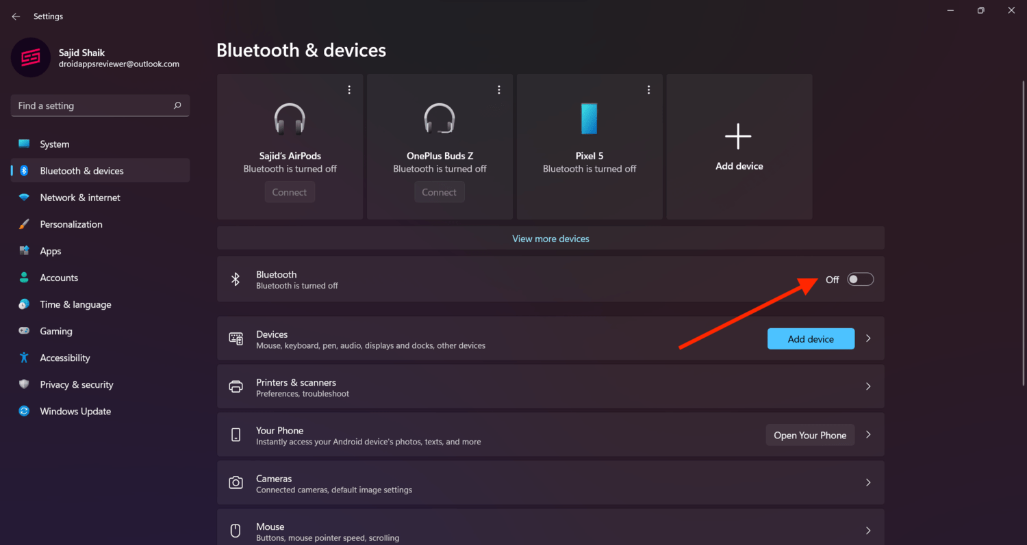Viewport: 1027px width, 545px height.
Task: Click the Apps icon in sidebar
Action: [25, 251]
